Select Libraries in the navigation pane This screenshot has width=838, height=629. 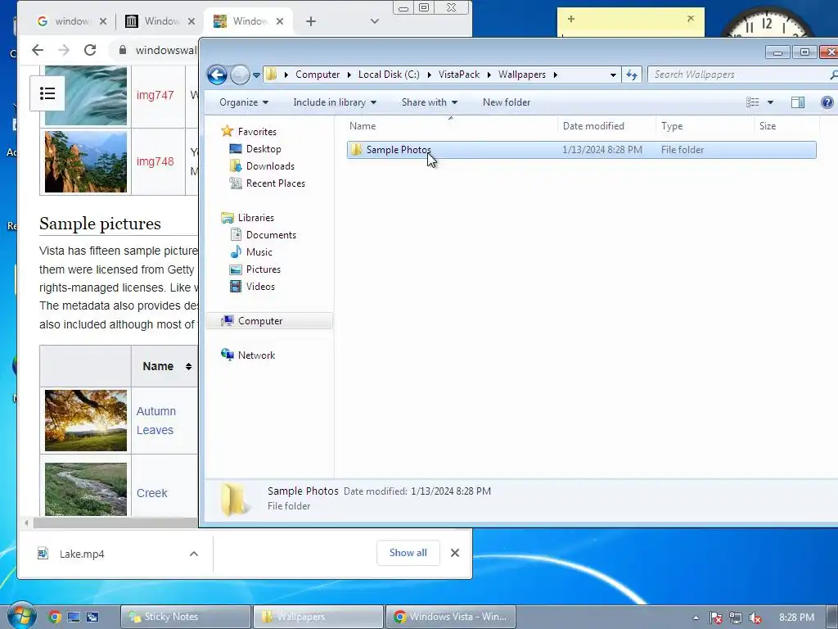(255, 218)
